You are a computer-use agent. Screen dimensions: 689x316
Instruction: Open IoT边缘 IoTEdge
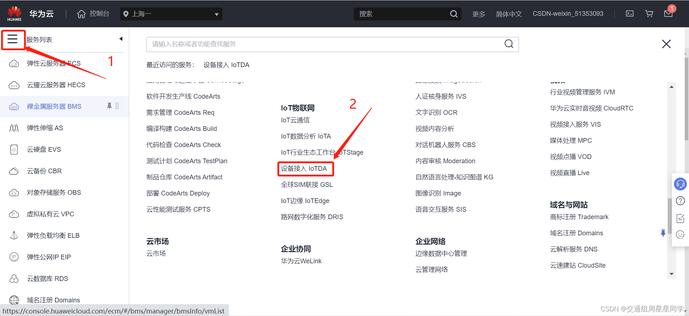point(305,201)
